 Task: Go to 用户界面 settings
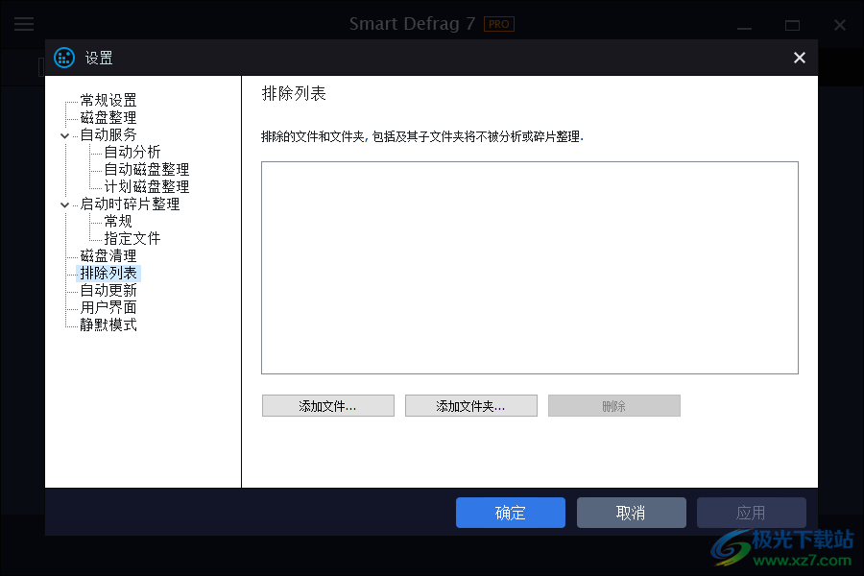click(108, 307)
